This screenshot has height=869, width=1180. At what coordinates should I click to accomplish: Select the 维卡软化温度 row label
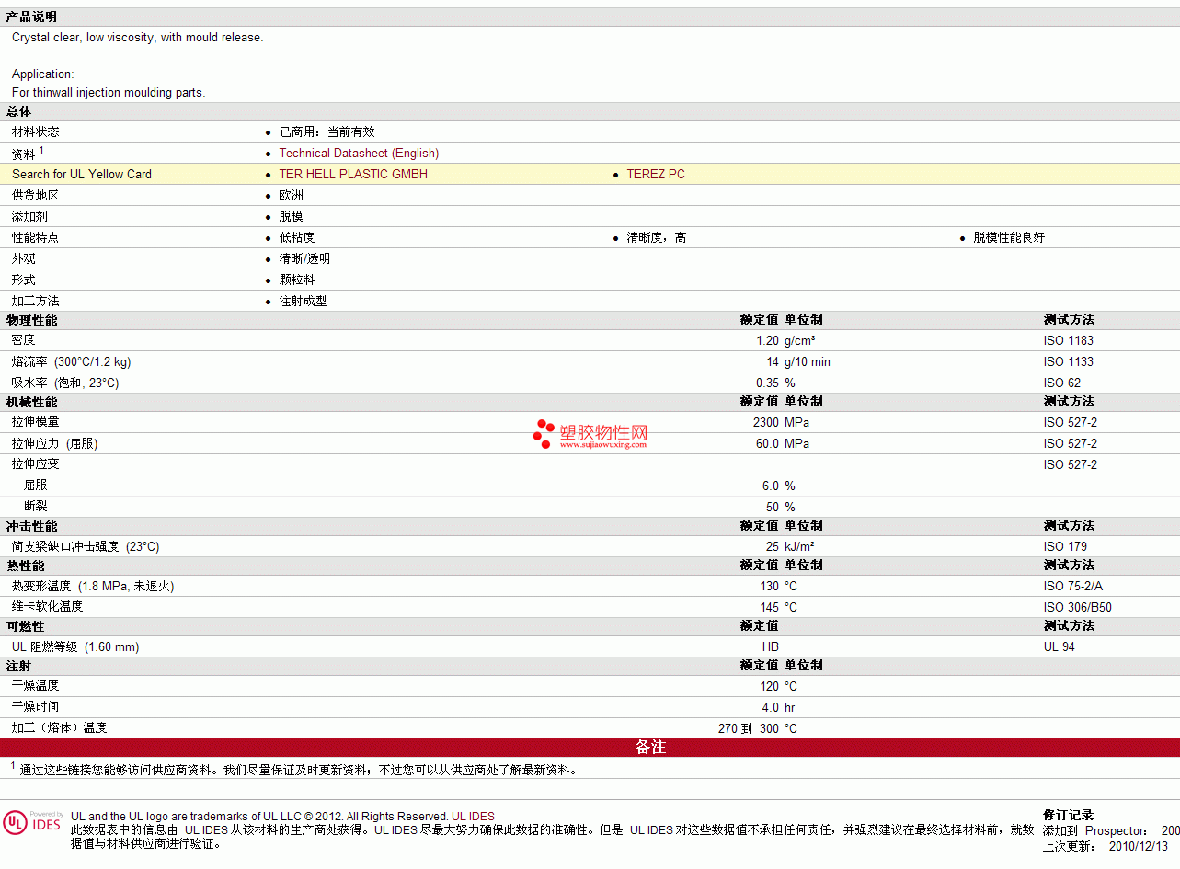[x=47, y=608]
